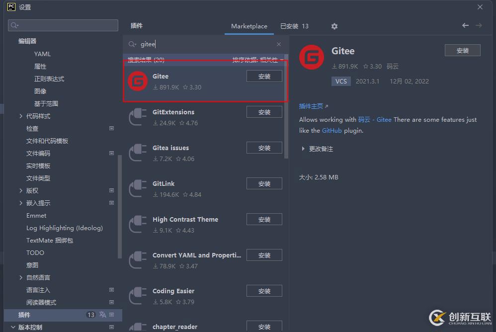Switch to the 已安装 tab
The width and height of the screenshot is (496, 332).
[294, 26]
